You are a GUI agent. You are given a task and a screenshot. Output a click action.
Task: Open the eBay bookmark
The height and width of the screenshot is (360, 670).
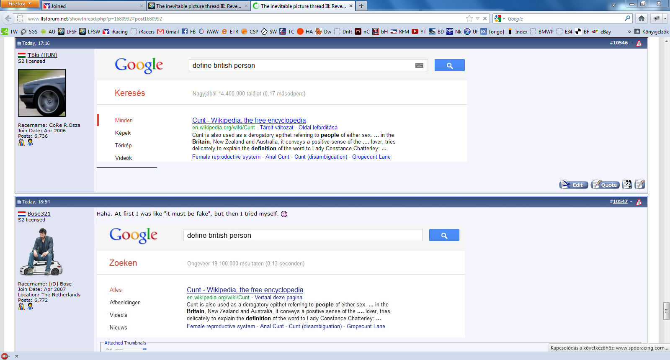click(x=601, y=31)
